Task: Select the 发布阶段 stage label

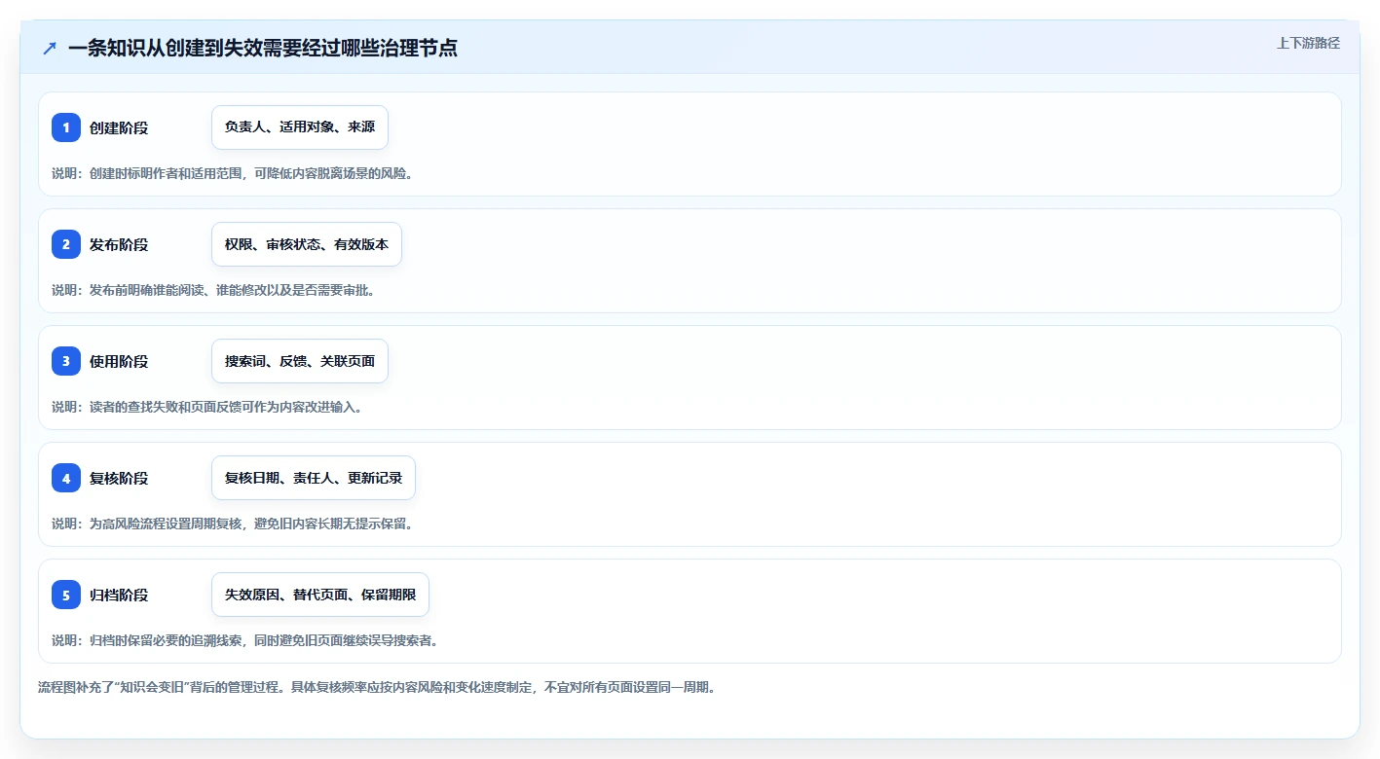Action: coord(119,244)
